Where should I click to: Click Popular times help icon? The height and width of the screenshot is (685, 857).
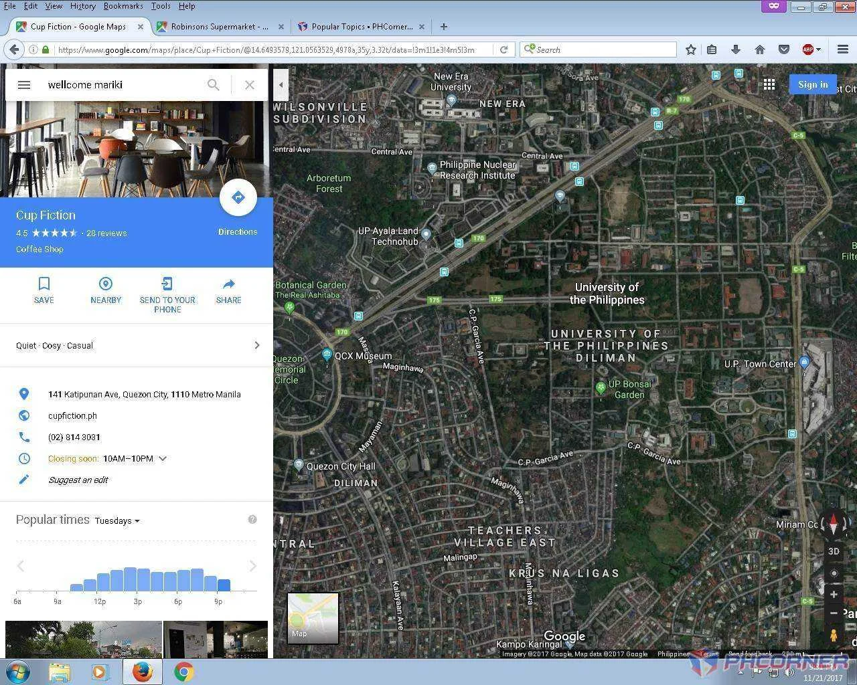pyautogui.click(x=252, y=520)
